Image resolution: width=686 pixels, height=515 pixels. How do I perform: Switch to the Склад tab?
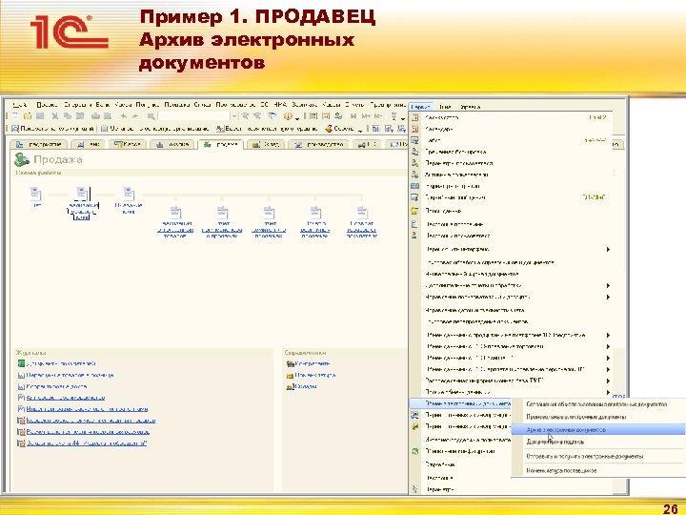(x=266, y=144)
